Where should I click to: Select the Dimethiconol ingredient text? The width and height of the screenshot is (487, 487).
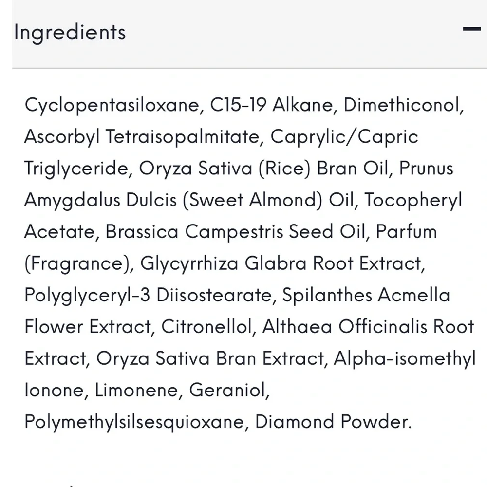[402, 105]
